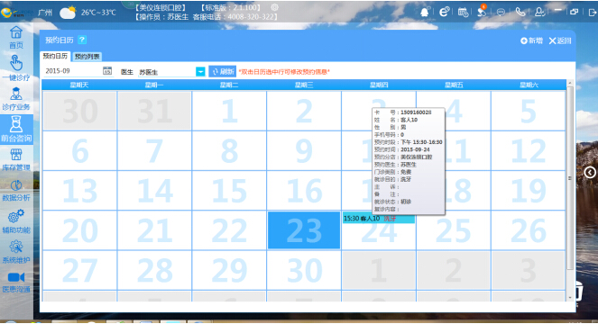Open 医患沟通 video camera icon
The height and width of the screenshot is (324, 598).
[x=16, y=277]
